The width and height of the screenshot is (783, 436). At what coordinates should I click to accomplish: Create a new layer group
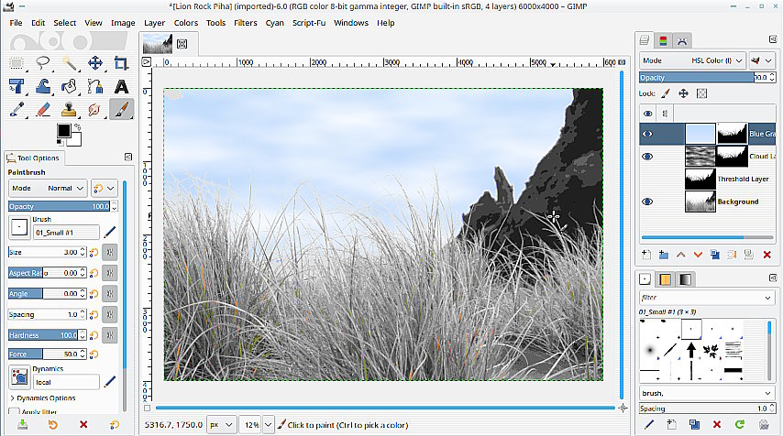pyautogui.click(x=664, y=255)
